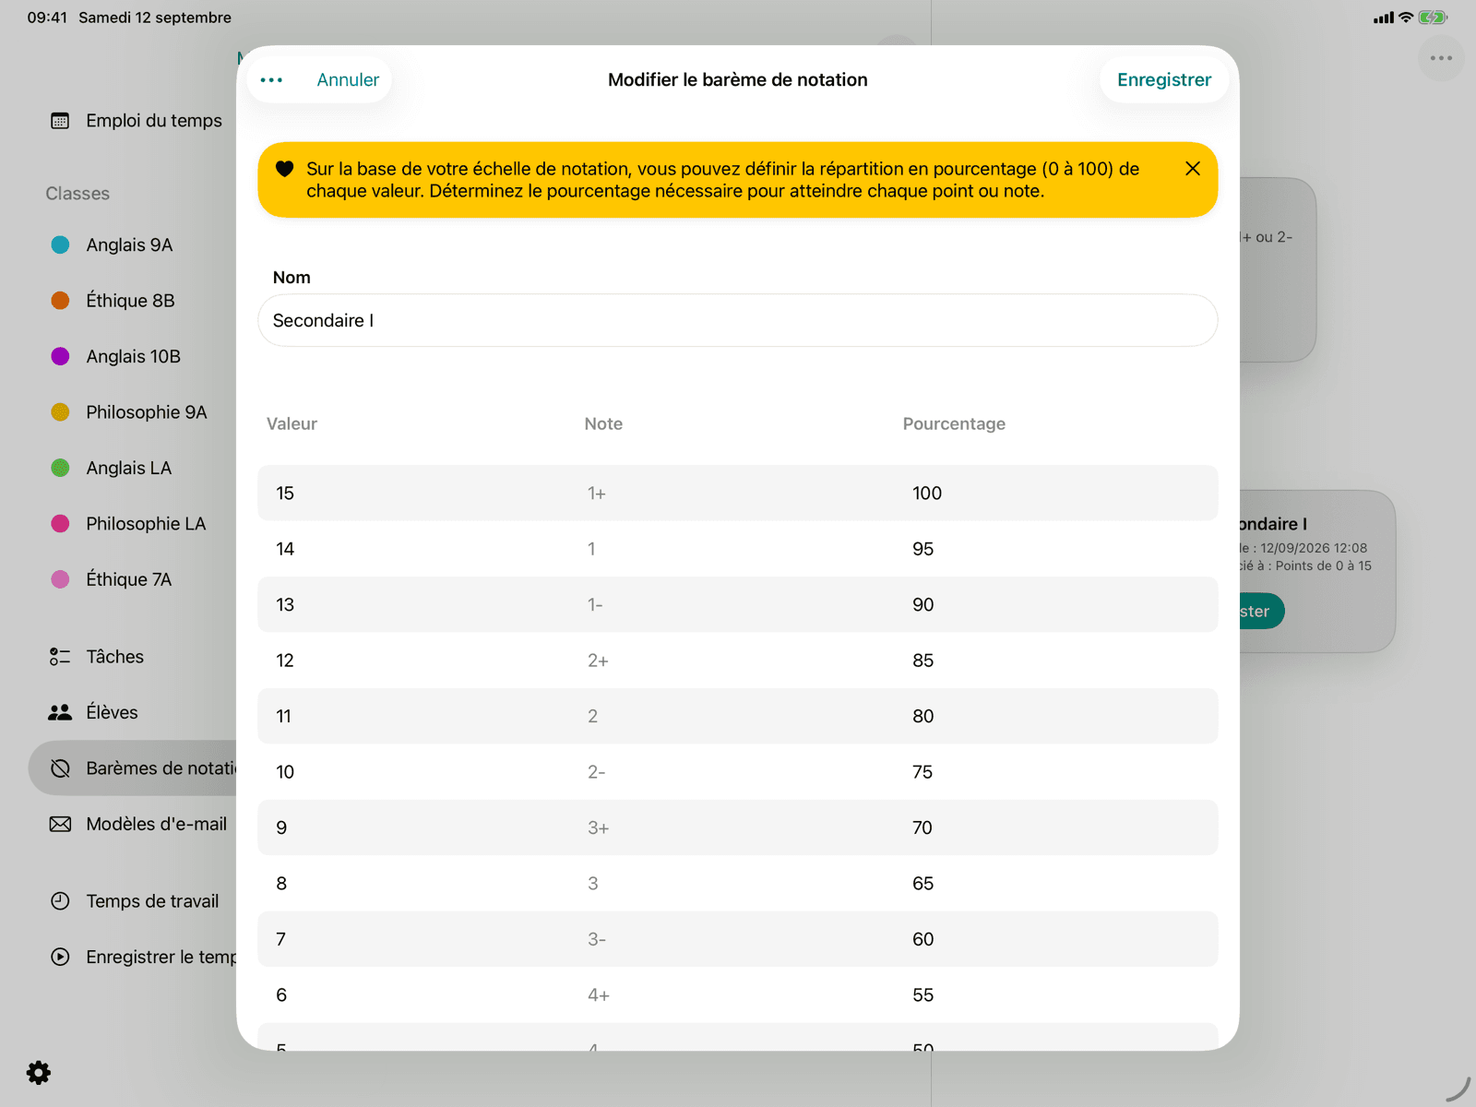Open Emploi du temps calendar icon
Screen dimensions: 1476x1107
pyautogui.click(x=60, y=121)
